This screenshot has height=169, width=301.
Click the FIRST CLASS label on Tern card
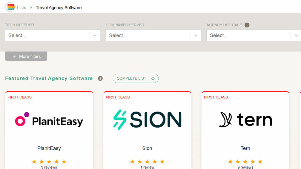click(216, 97)
